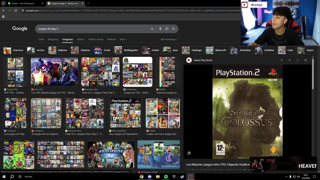Click 'PSP PS2 - Games ...' Google Play caption
Viewport: 320px width, 180px height.
(x=15, y=93)
